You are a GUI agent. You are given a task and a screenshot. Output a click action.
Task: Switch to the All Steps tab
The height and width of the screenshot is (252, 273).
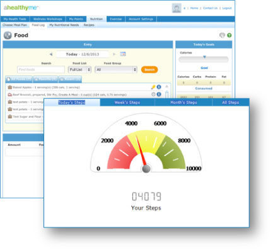coord(231,103)
